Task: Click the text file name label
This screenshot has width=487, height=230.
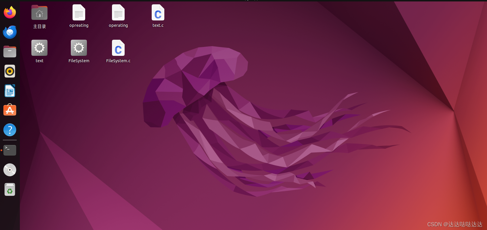Action: tap(39, 61)
